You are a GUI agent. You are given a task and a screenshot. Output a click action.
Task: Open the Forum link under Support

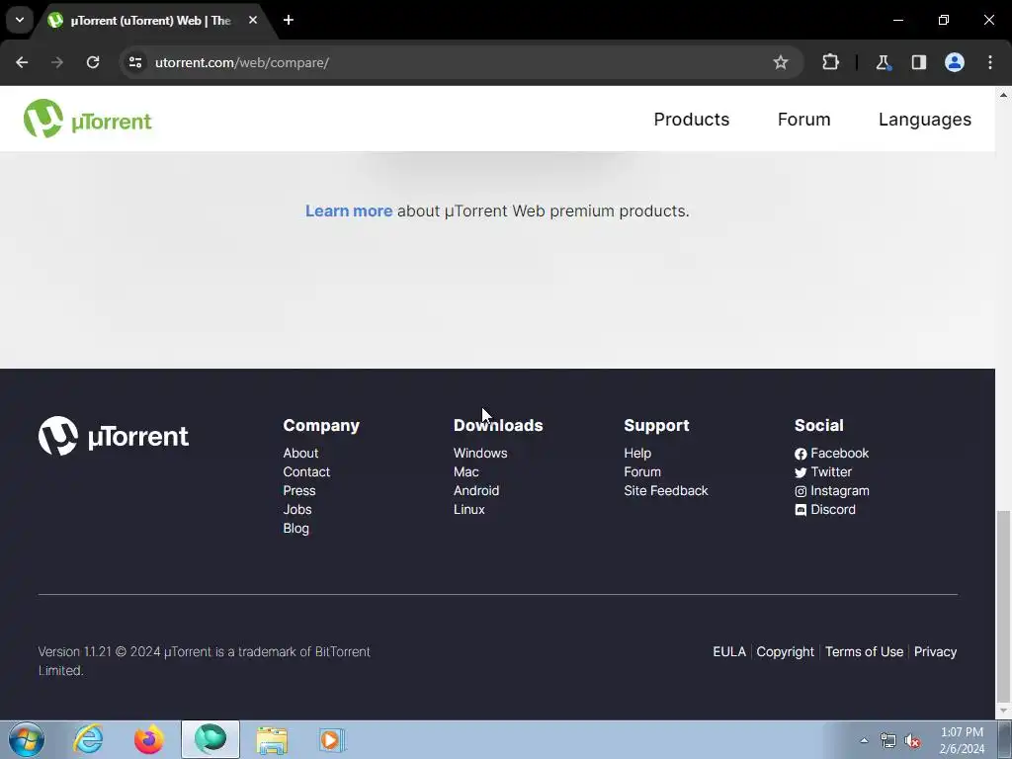coord(642,471)
